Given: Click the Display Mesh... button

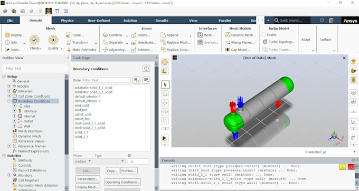Looking at the screenshot, I should click(88, 187).
